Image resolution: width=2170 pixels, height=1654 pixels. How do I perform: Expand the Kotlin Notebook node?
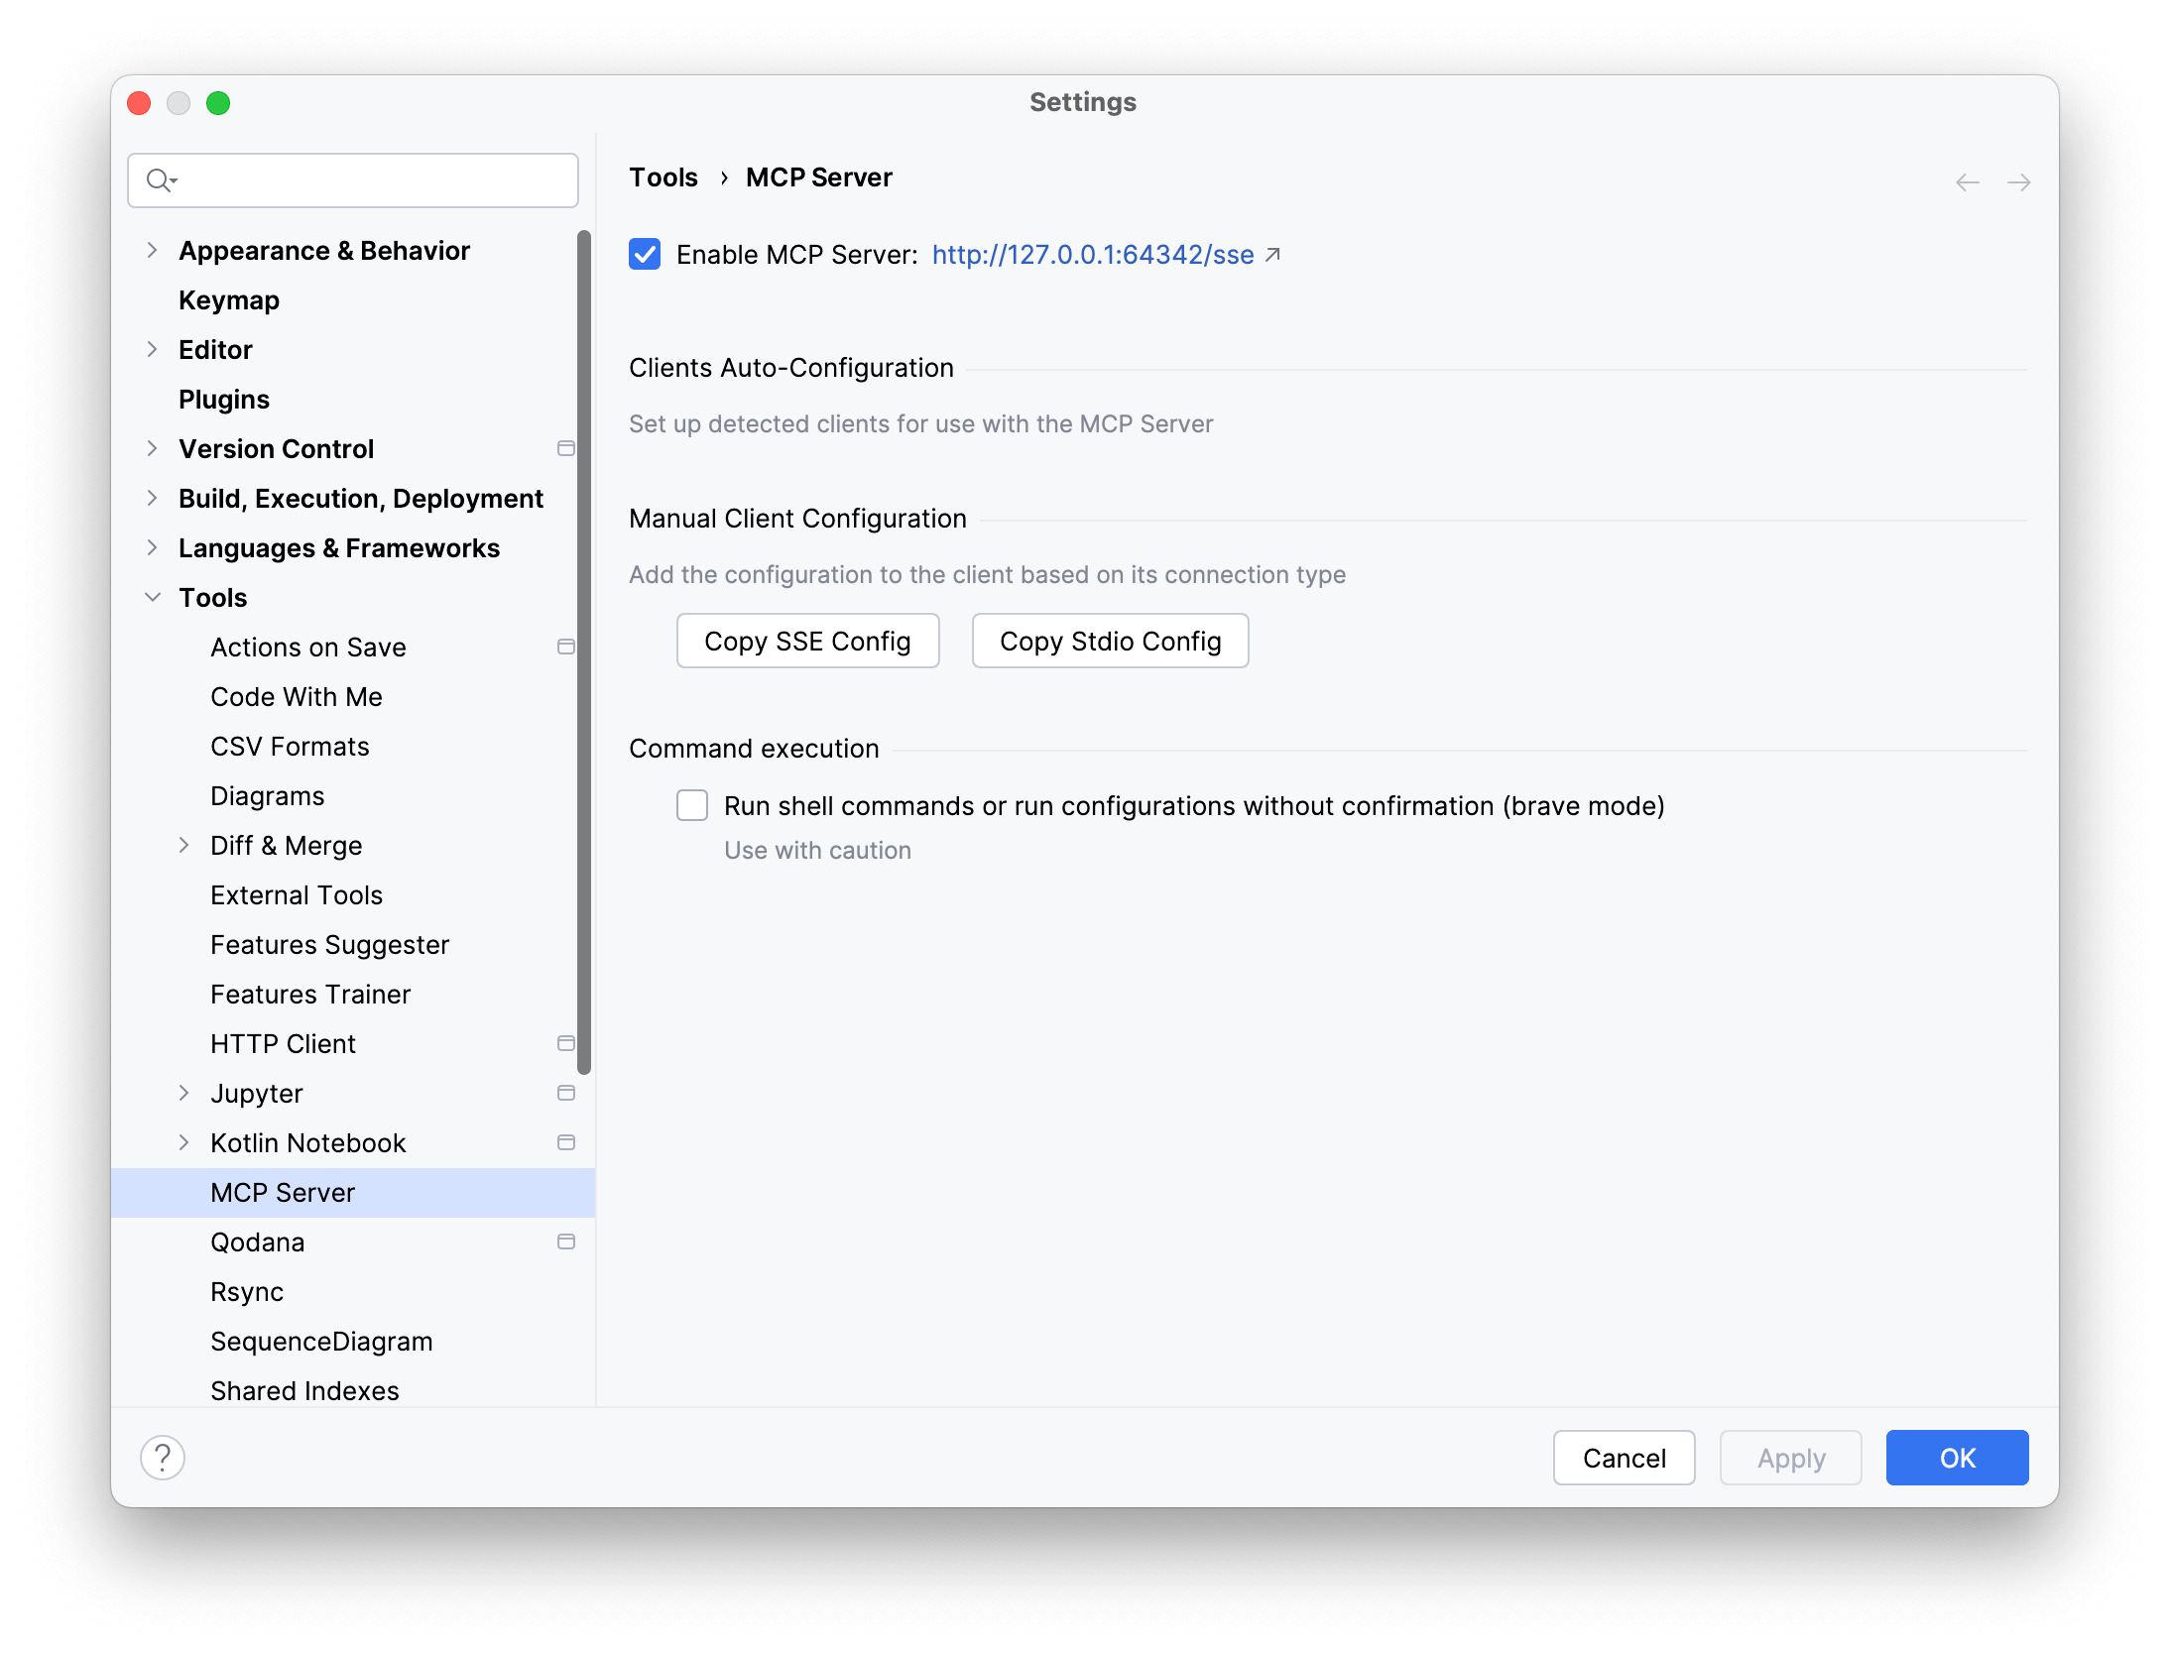click(x=183, y=1142)
